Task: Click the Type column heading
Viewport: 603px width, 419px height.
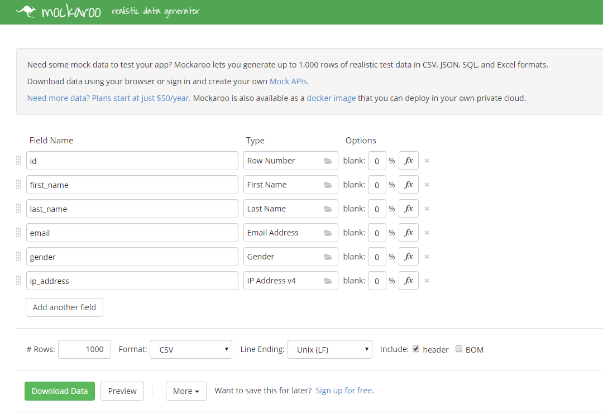Action: [255, 141]
